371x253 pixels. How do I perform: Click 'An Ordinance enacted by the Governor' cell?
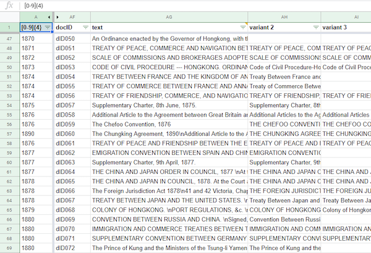(x=169, y=39)
